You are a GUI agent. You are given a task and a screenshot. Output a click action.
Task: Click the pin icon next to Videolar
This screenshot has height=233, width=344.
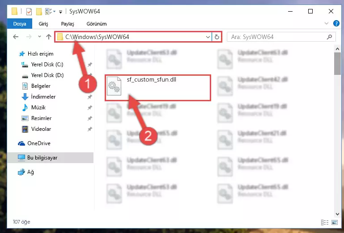[x=90, y=129]
